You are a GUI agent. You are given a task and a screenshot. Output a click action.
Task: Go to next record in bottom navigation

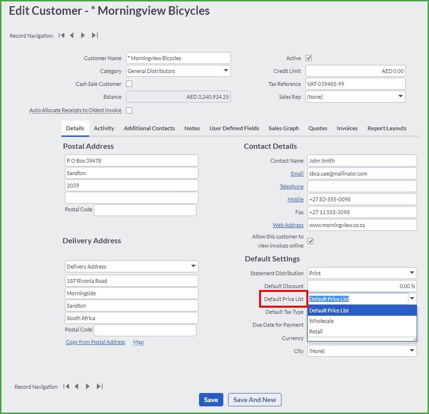coord(87,386)
